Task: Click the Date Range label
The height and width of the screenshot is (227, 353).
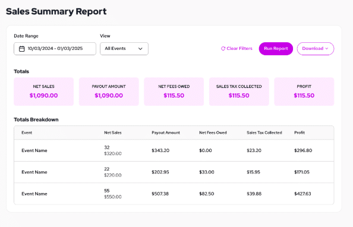Action: pos(26,36)
